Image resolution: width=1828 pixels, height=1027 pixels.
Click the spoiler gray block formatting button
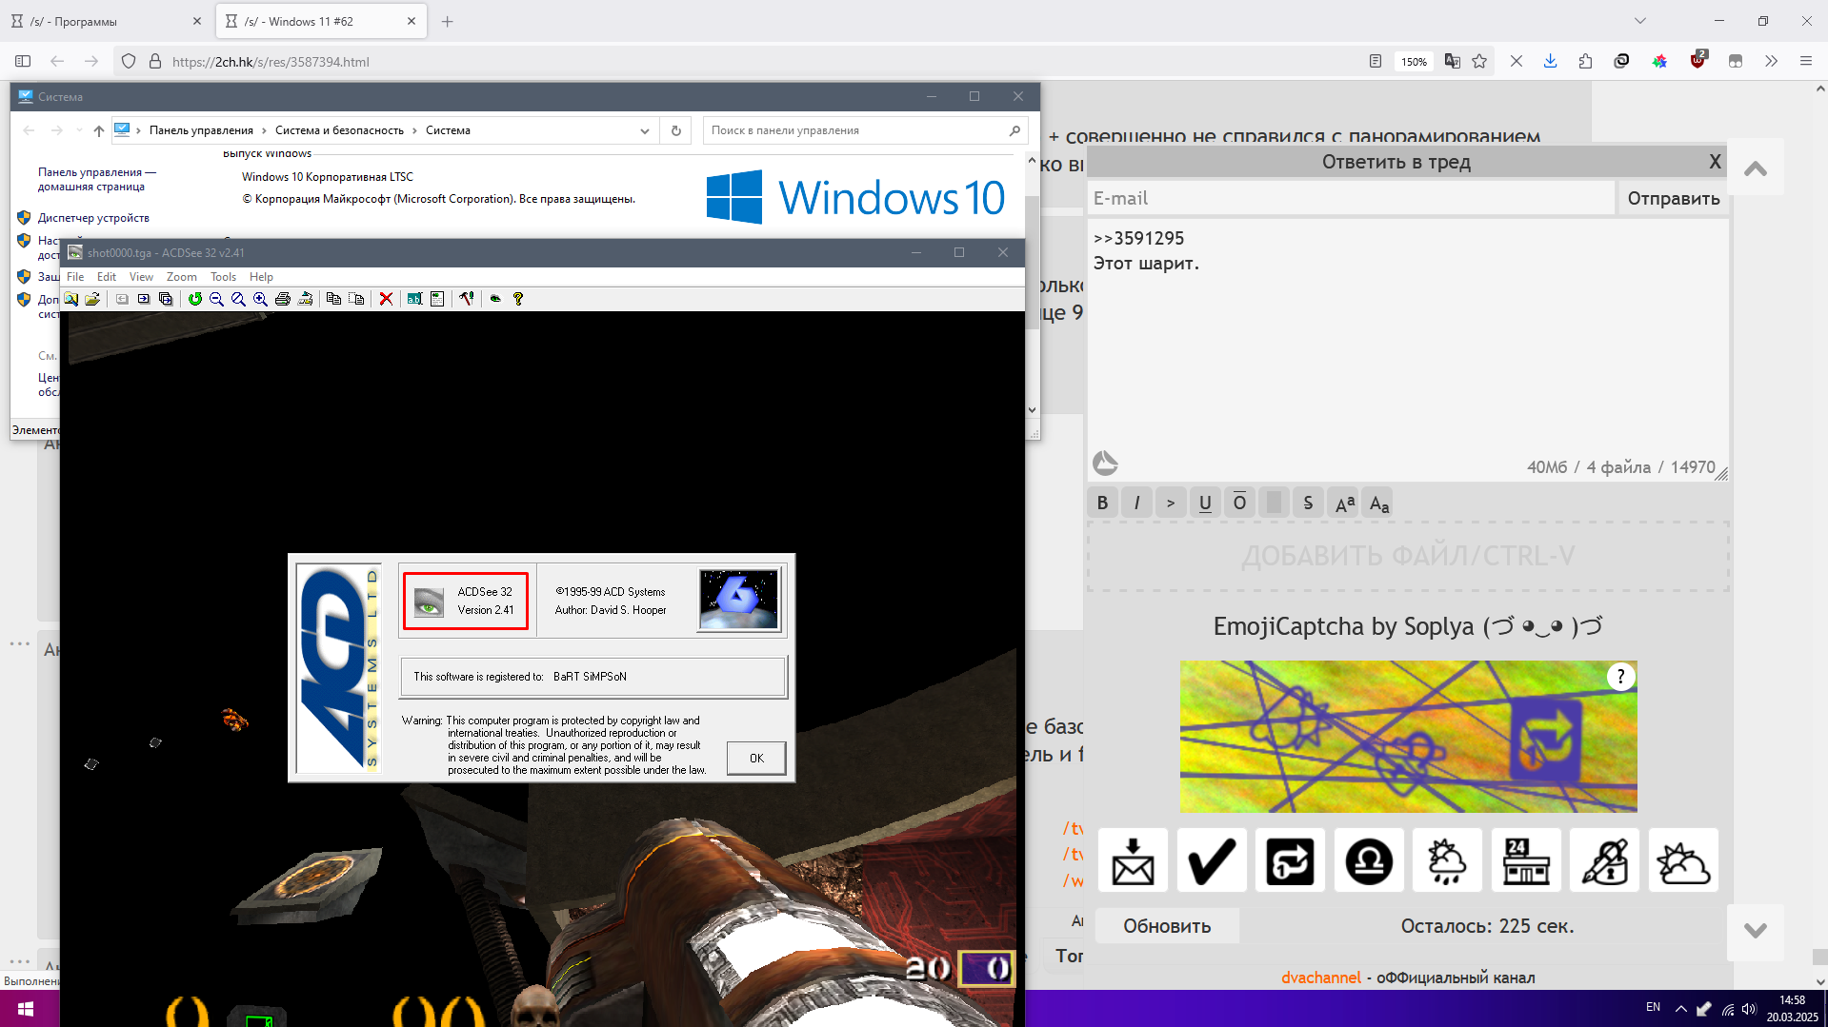(x=1274, y=503)
